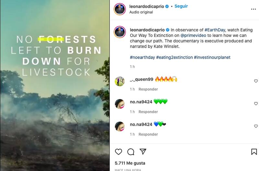Viewport: 259px width, 171px height.
Task: Share the post via paper plane icon
Action: (x=143, y=152)
